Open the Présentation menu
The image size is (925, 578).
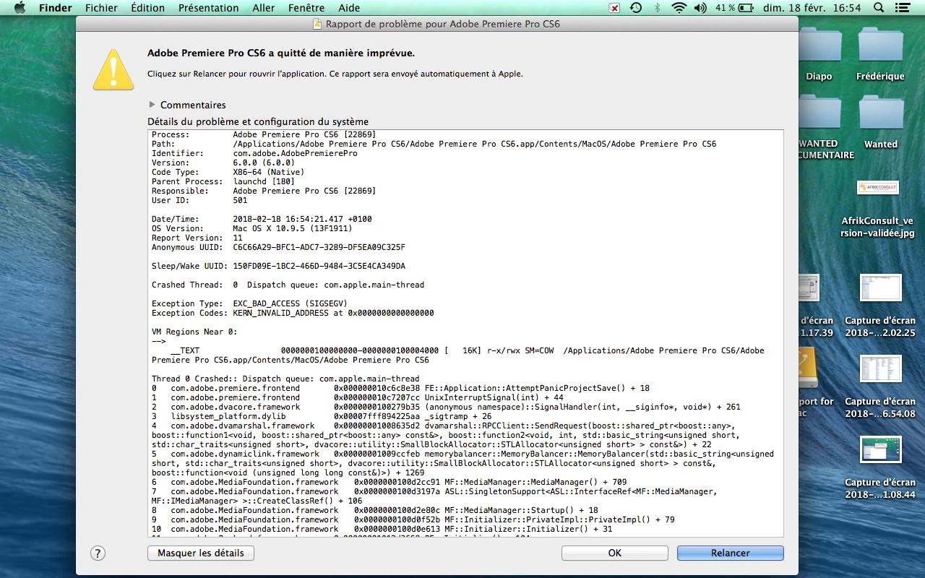pos(208,8)
